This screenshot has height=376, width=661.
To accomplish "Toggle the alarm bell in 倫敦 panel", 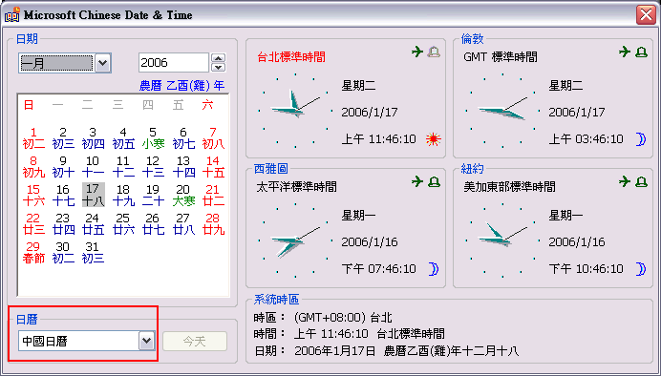I will 641,52.
